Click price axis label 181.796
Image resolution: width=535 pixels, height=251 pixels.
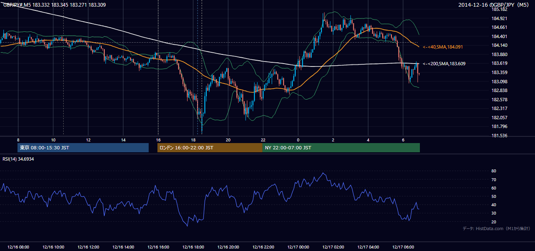tap(499, 126)
